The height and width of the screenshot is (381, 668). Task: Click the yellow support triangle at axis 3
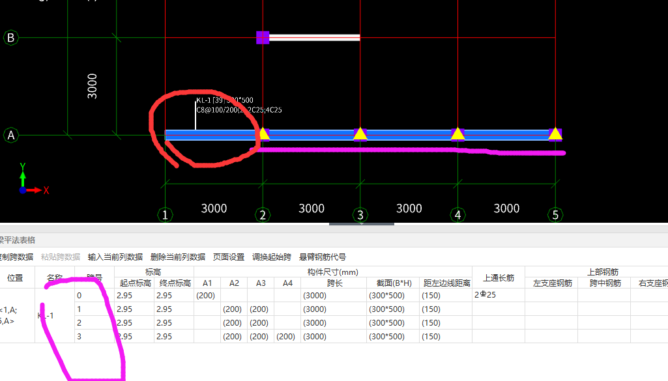pyautogui.click(x=360, y=134)
